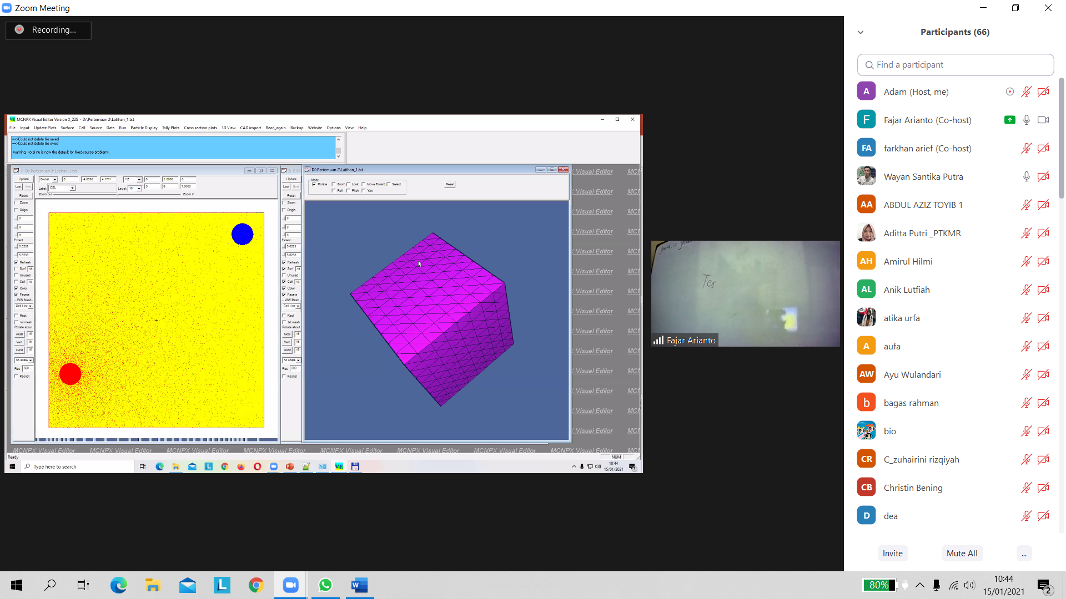The height and width of the screenshot is (599, 1066).
Task: Toggle Adam's muted microphone icon
Action: (1026, 92)
